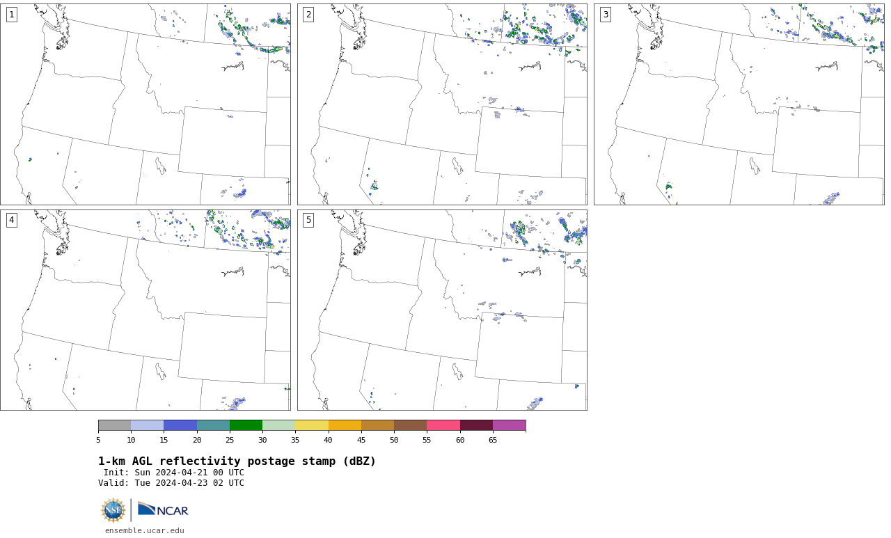Click the member number label '1'

(x=11, y=15)
